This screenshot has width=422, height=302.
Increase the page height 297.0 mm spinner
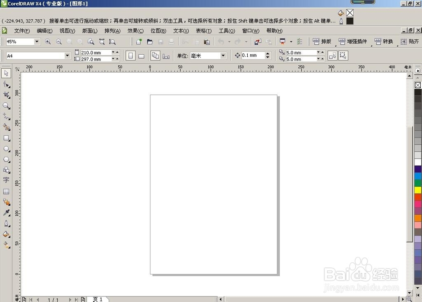[117, 59]
